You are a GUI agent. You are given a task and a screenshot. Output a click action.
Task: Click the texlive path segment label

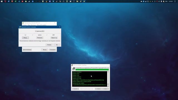(40, 35)
